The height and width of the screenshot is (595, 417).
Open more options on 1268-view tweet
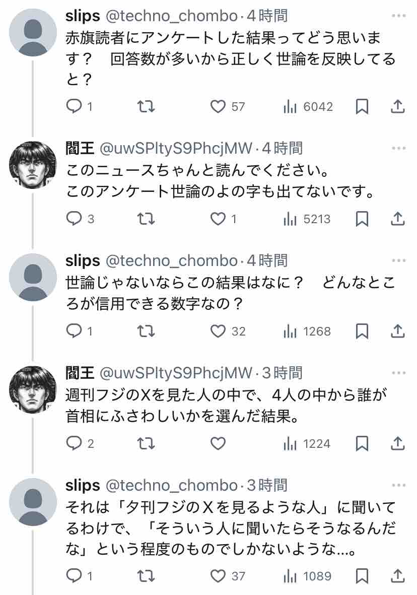coord(398,260)
